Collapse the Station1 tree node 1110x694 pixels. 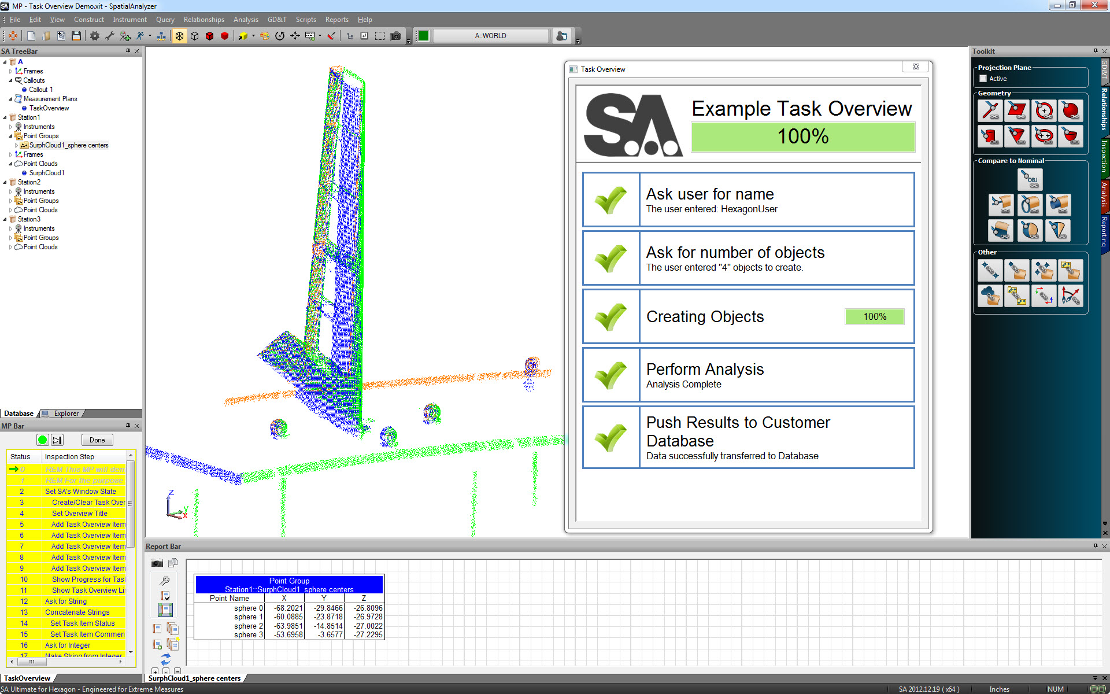click(5, 117)
